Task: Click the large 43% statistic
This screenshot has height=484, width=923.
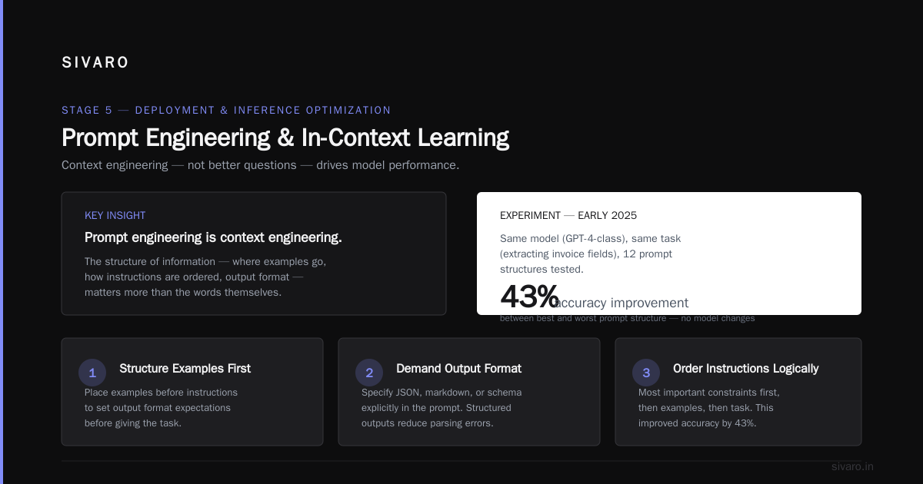Action: 529,297
